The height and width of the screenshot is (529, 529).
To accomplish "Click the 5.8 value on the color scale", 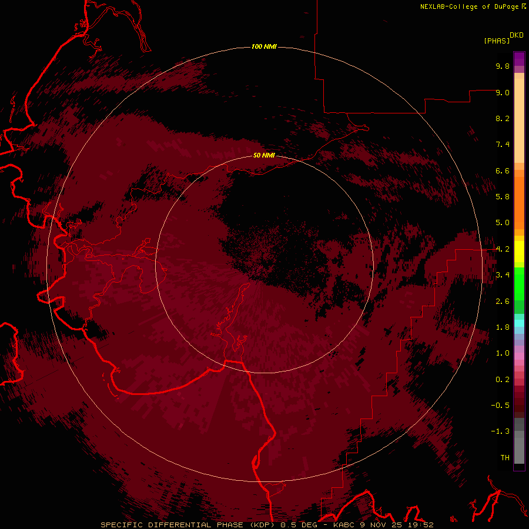I will pos(503,197).
